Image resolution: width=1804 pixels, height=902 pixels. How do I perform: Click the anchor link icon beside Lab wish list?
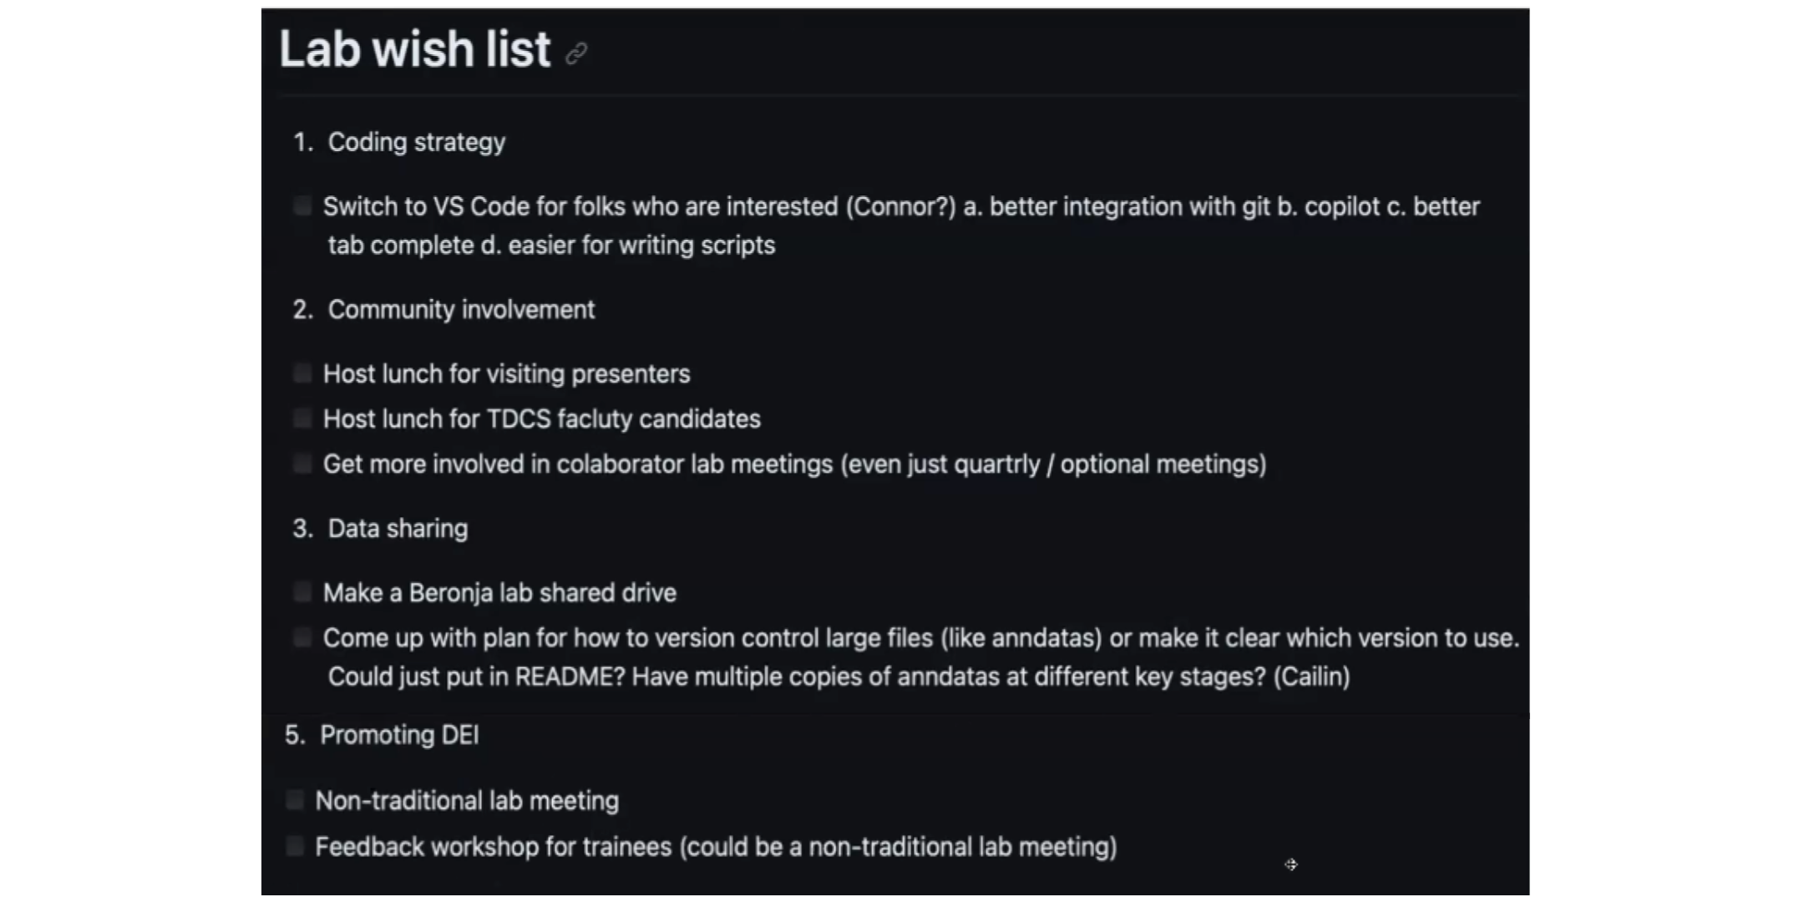[576, 54]
